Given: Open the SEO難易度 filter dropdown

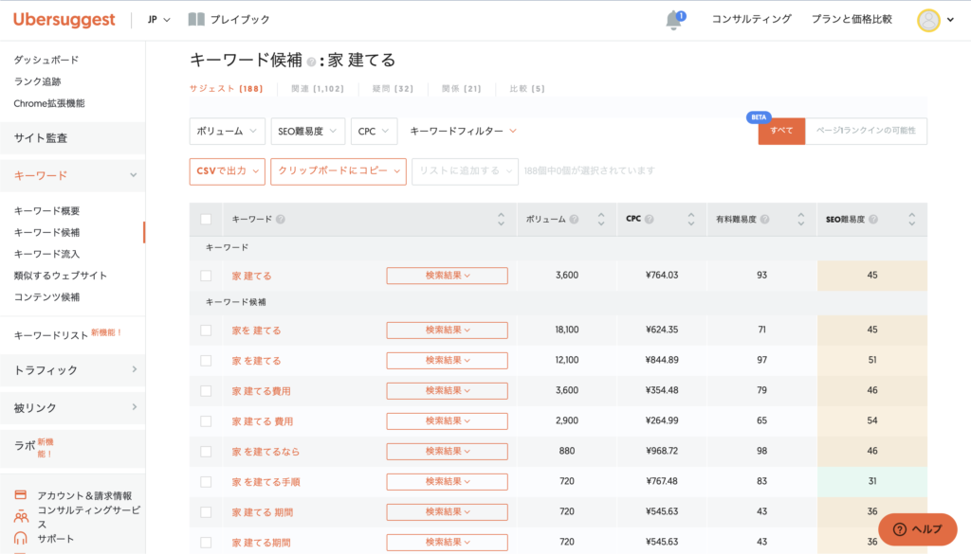Looking at the screenshot, I should [308, 131].
